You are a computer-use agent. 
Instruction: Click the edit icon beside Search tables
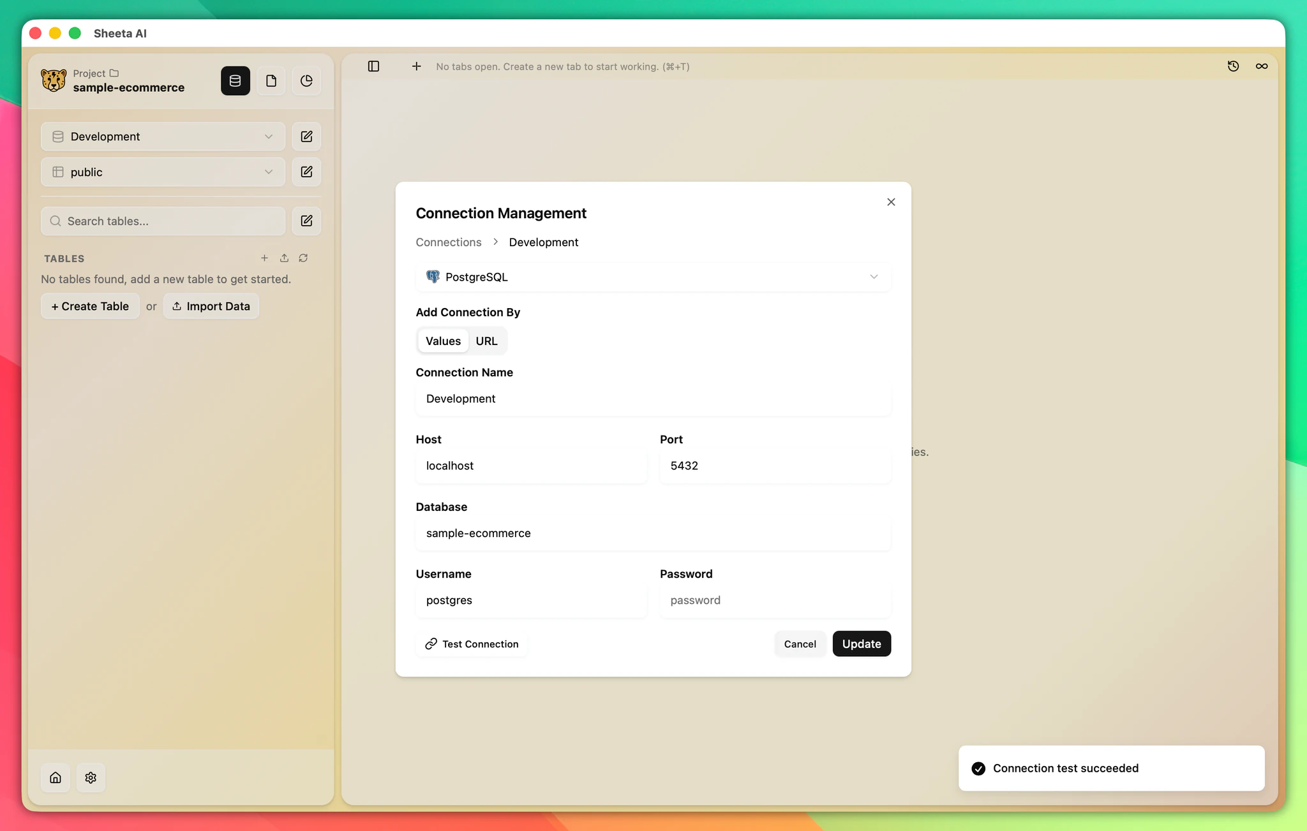coord(306,221)
